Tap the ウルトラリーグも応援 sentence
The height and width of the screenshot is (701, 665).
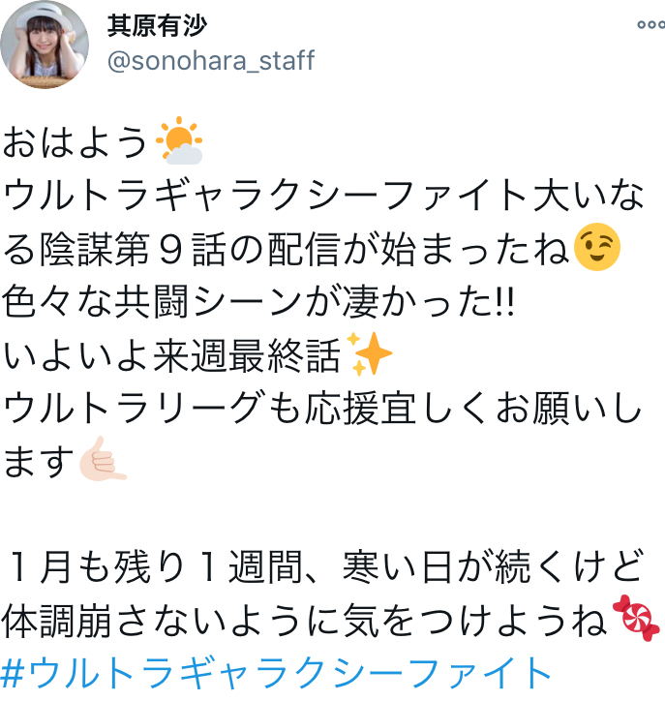321,409
